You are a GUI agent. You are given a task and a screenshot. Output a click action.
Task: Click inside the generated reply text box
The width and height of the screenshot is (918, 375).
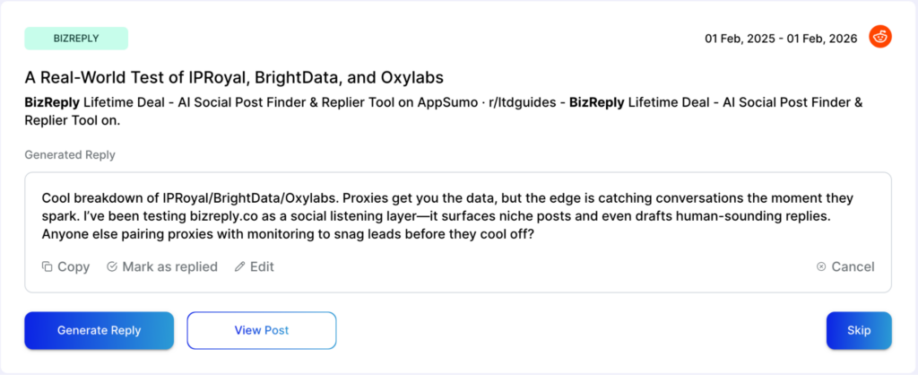click(x=457, y=215)
